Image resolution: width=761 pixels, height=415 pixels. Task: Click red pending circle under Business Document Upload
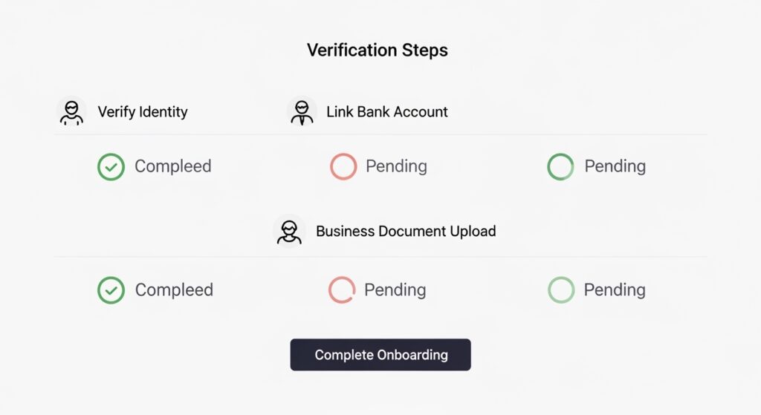[342, 290]
